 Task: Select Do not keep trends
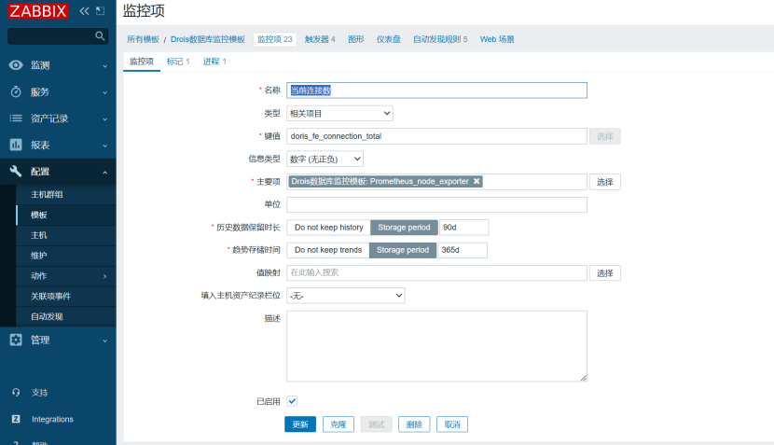tap(328, 250)
